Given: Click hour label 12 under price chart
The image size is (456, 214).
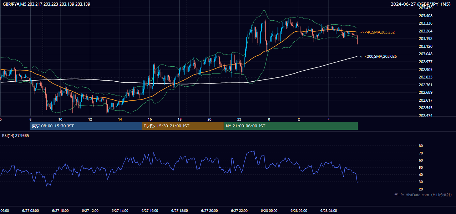Looking at the screenshot, I should point(90,119).
